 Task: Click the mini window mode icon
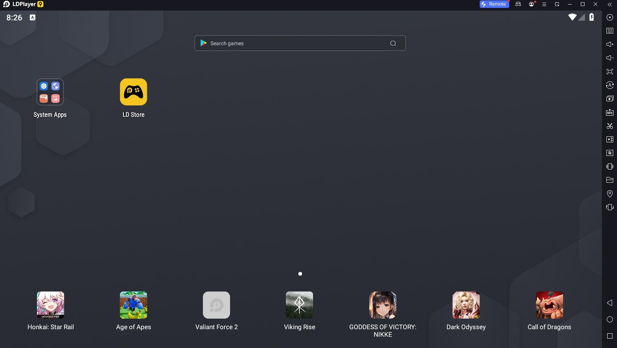click(557, 4)
